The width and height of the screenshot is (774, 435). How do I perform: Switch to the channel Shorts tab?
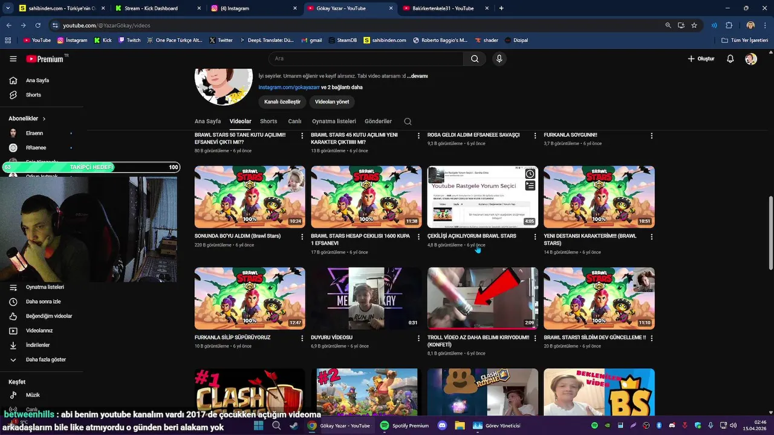[268, 121]
